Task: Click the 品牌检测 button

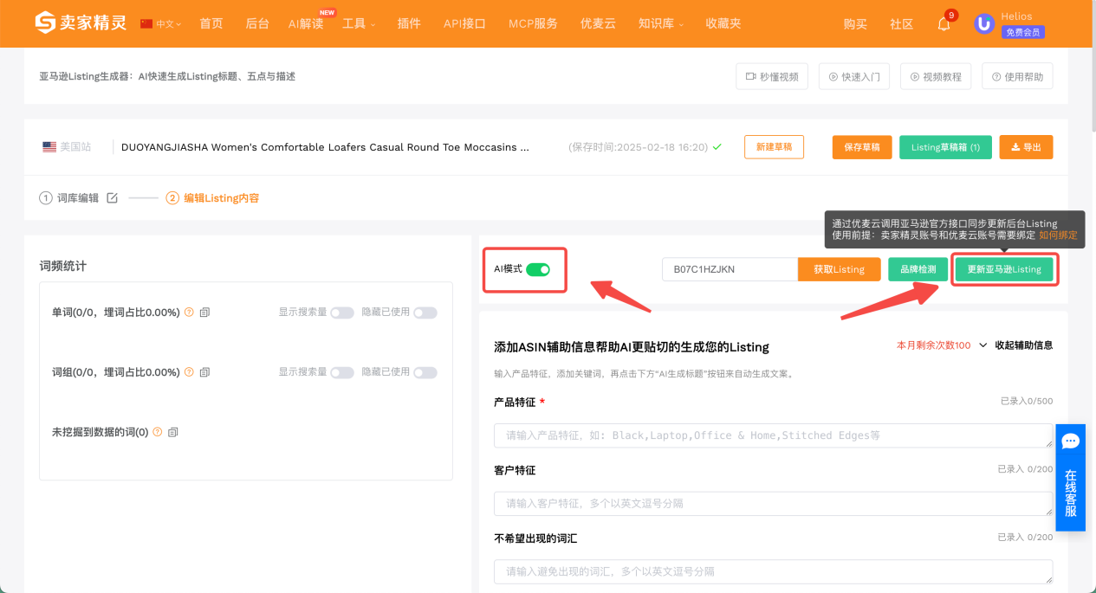Action: pyautogui.click(x=918, y=269)
